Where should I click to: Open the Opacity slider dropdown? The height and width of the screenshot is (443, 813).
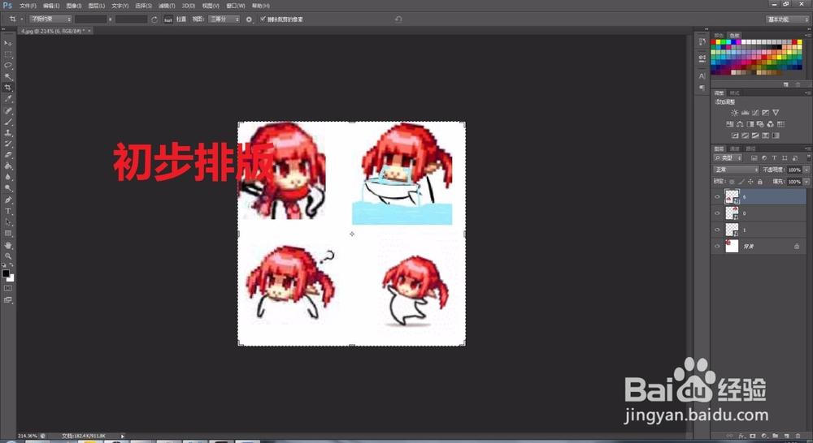click(x=806, y=170)
